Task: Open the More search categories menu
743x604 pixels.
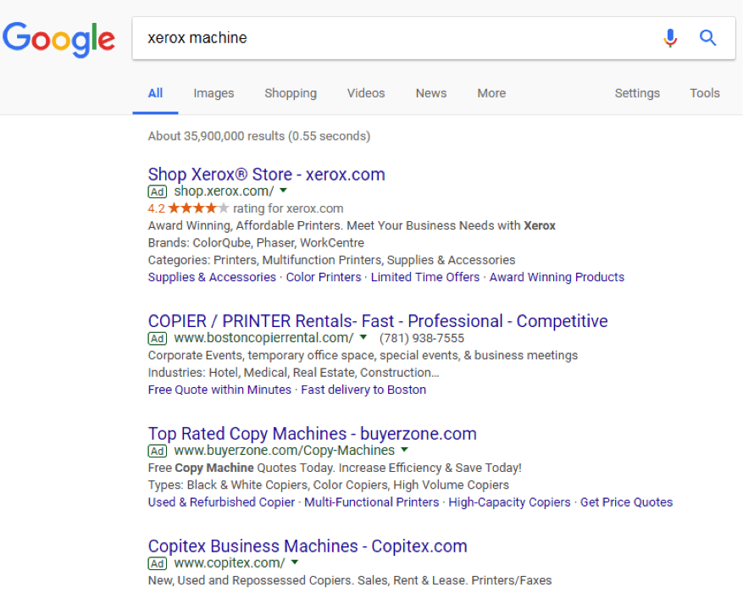Action: click(491, 93)
